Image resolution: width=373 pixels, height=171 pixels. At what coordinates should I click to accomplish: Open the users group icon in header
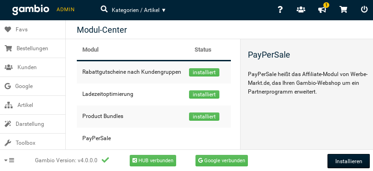point(301,10)
